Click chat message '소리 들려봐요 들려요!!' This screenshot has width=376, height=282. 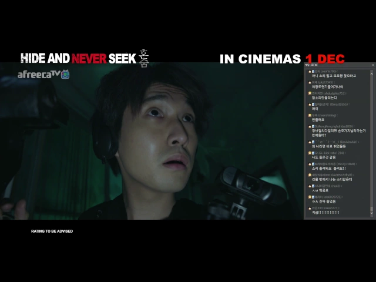click(328, 169)
